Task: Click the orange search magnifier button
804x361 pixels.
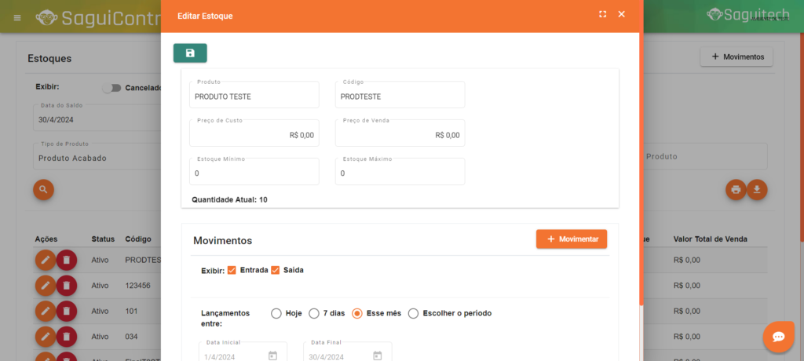Action: click(44, 189)
